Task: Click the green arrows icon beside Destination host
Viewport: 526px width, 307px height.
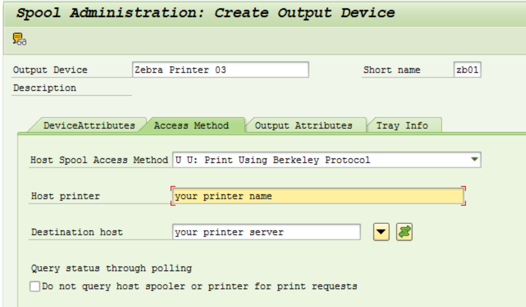Action: [405, 232]
